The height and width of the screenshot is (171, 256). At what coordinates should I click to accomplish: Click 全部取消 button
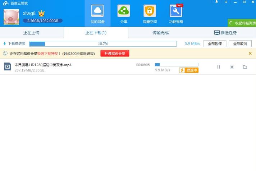pyautogui.click(x=240, y=44)
